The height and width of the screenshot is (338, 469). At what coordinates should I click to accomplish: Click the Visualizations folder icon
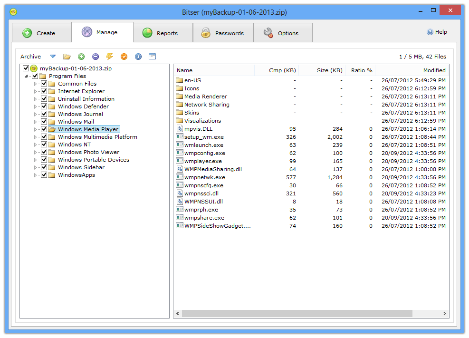[x=180, y=121]
